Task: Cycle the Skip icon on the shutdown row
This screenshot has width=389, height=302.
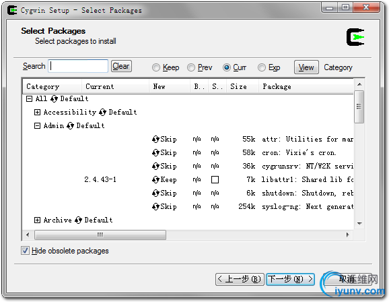Action: point(155,193)
